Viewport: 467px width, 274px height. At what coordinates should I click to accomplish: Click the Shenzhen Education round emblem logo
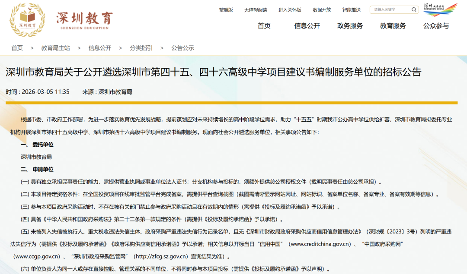coord(27,19)
